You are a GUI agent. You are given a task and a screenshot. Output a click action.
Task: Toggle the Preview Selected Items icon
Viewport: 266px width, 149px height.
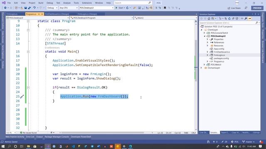click(249, 19)
